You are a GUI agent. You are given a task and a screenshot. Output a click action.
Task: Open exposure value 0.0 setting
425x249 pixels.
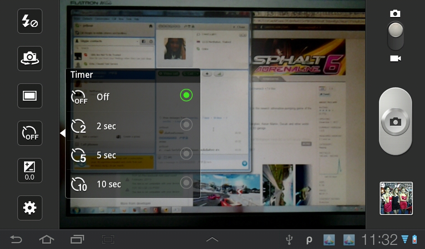tap(30, 171)
